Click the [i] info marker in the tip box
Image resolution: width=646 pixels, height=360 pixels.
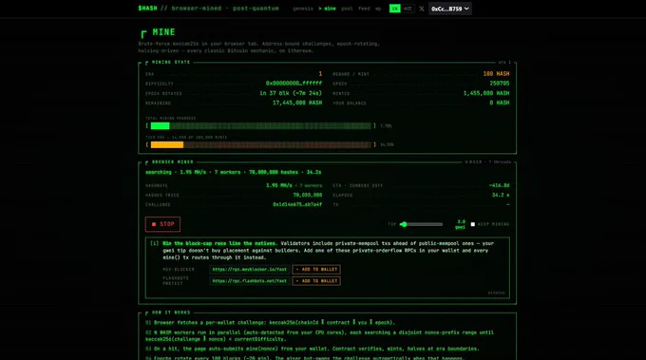pyautogui.click(x=154, y=243)
